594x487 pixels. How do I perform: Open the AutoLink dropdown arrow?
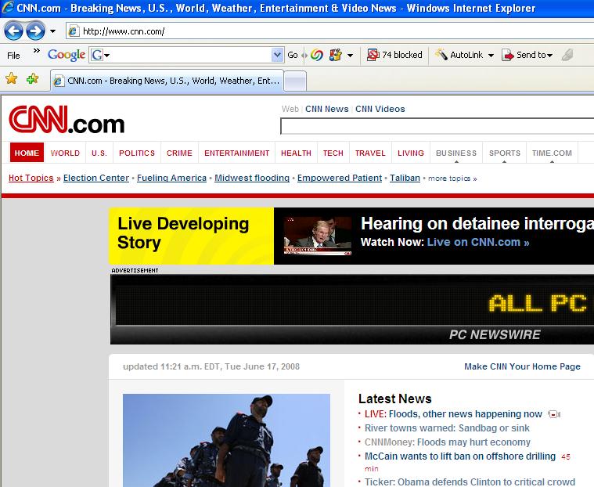pyautogui.click(x=491, y=56)
